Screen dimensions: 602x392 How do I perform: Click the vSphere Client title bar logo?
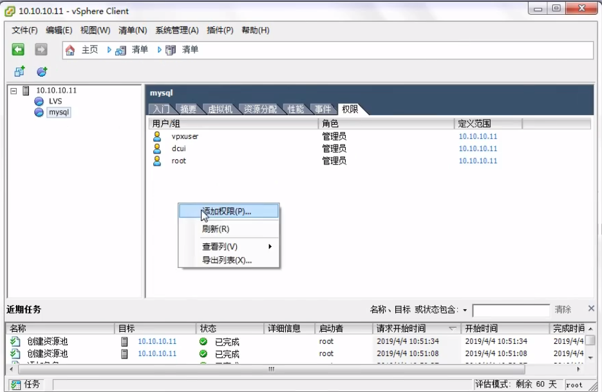click(x=10, y=12)
